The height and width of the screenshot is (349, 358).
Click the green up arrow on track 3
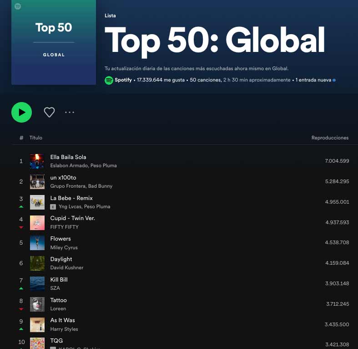[x=21, y=207]
